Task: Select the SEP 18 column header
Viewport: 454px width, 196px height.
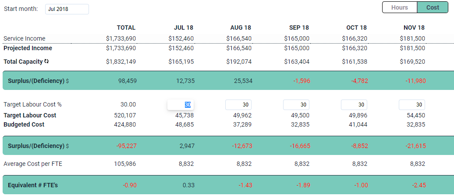Action: 299,28
